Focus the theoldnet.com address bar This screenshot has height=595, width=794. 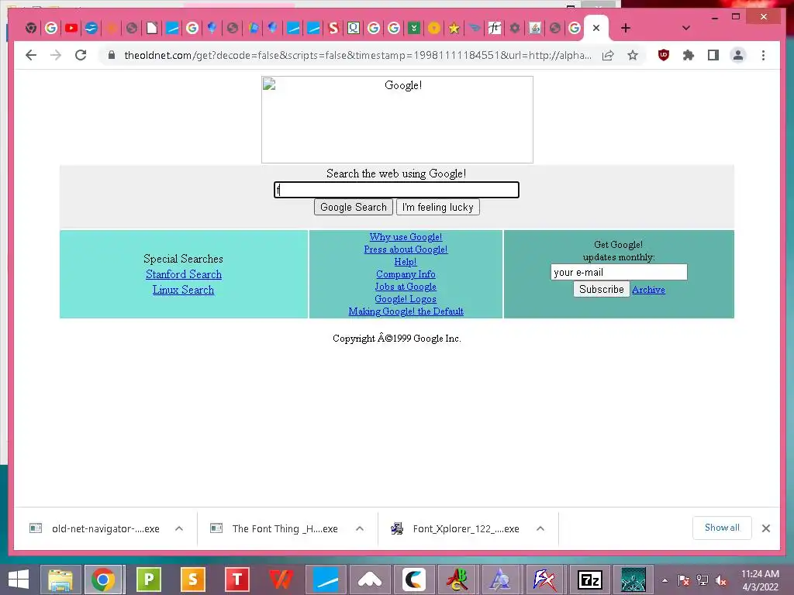pos(357,55)
